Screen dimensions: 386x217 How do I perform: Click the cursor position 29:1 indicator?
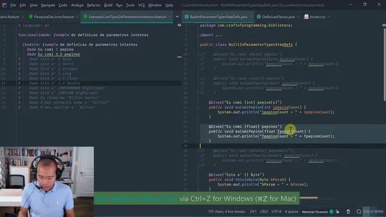(x=253, y=212)
